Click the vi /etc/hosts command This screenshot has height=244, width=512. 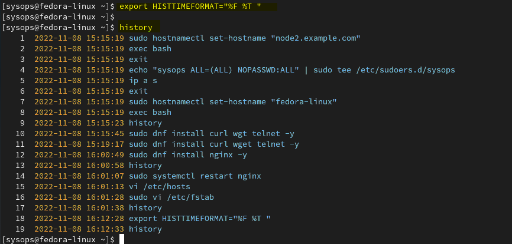click(x=160, y=187)
